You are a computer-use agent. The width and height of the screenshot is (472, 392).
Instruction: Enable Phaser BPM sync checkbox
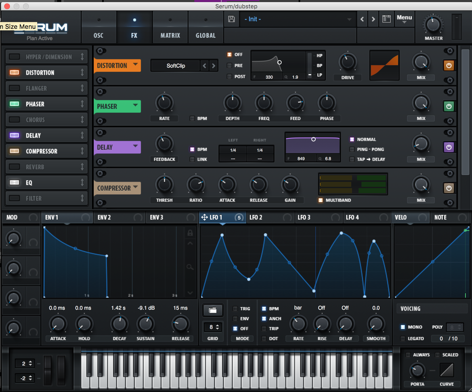tap(192, 118)
